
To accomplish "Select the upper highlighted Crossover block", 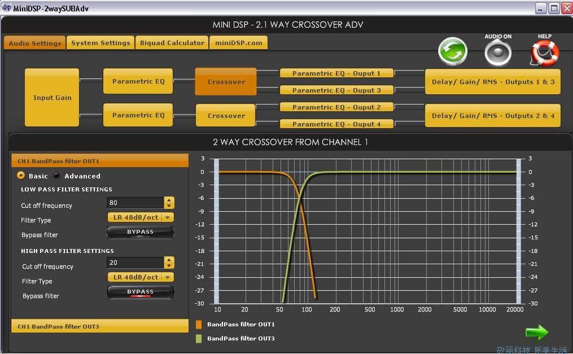I will coord(226,82).
